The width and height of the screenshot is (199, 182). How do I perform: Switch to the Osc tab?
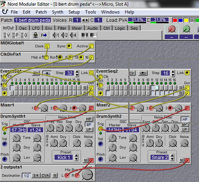23,28
